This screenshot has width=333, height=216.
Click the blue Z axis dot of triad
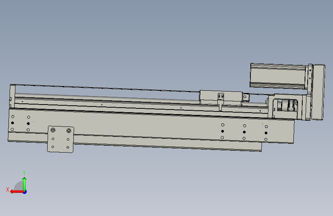coord(25,192)
